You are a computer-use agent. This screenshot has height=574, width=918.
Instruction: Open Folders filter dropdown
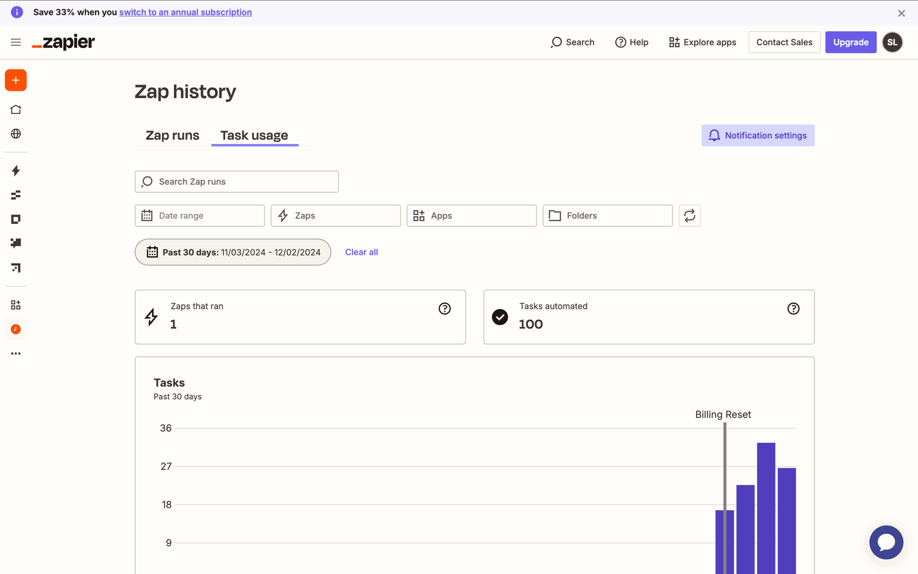click(607, 216)
